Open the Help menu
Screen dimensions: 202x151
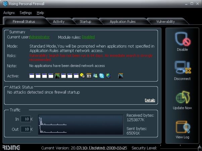(x=40, y=13)
